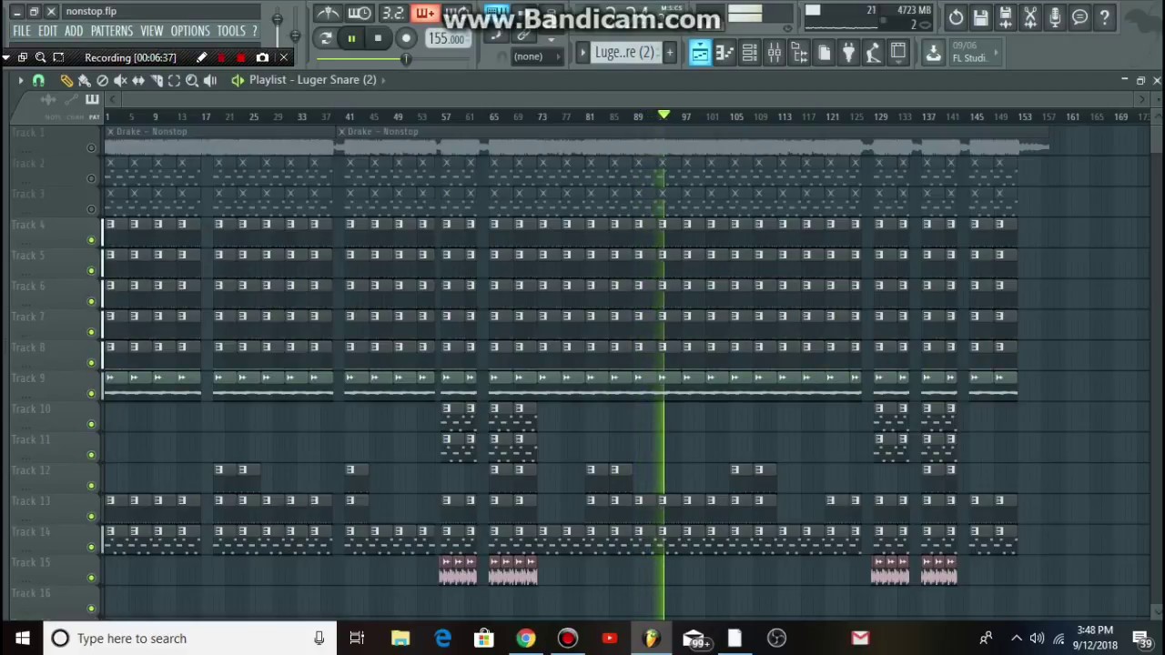Screen dimensions: 1165x655
Task: Select the Zoom tool in Playlist
Action: click(192, 80)
